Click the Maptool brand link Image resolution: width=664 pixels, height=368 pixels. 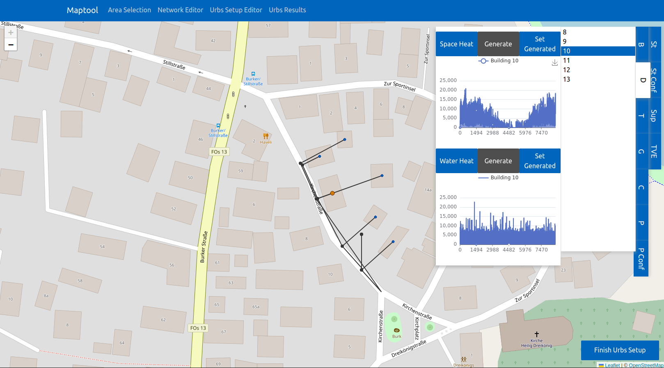[82, 10]
